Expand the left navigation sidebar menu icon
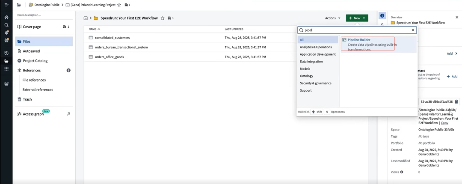 (6, 5)
